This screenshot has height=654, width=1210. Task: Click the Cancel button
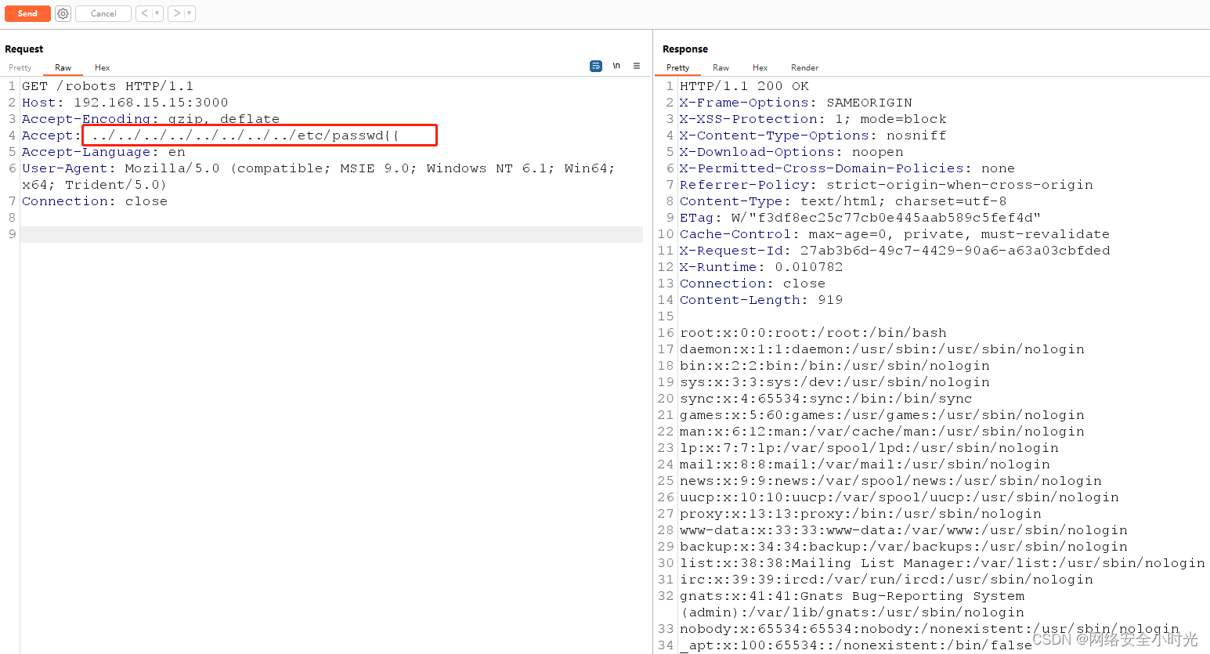103,13
